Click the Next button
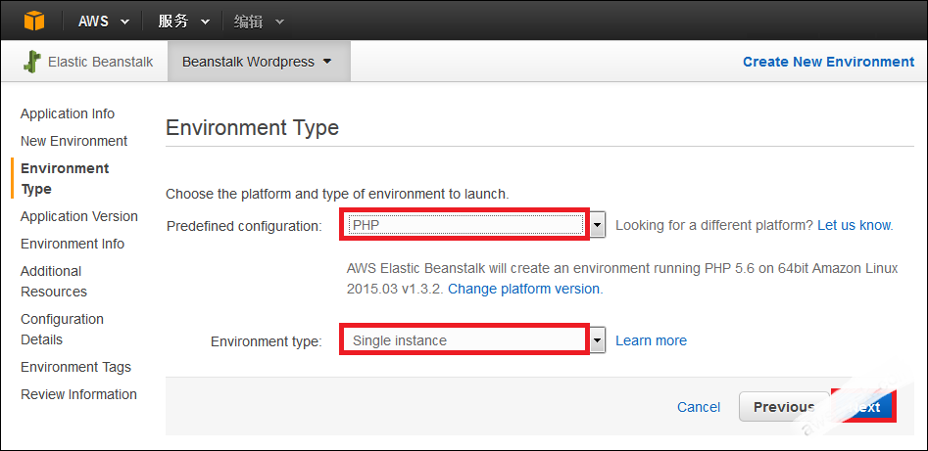Viewport: 928px width, 451px height. click(x=864, y=407)
